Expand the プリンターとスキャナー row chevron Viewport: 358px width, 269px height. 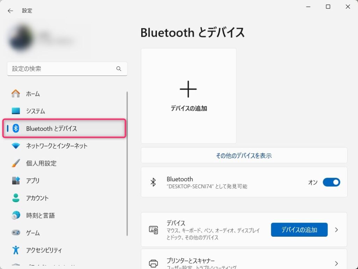(336, 263)
